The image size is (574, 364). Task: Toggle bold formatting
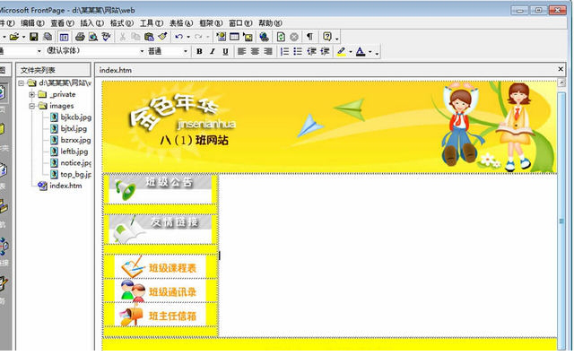(199, 52)
